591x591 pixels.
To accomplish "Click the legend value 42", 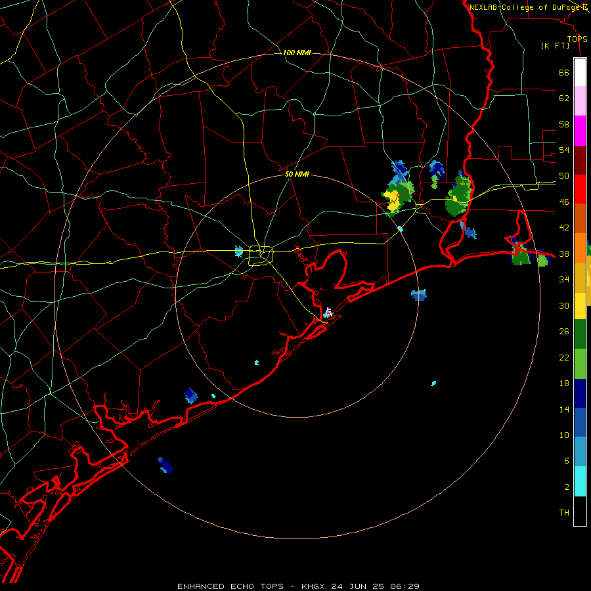I will click(564, 228).
